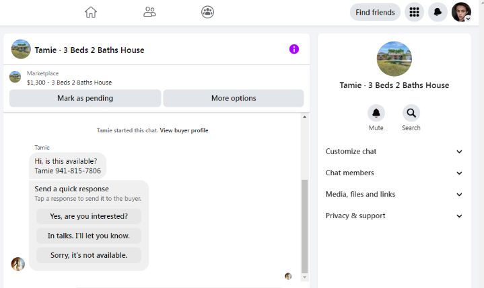Open the nine-dot menu grid icon

(414, 12)
